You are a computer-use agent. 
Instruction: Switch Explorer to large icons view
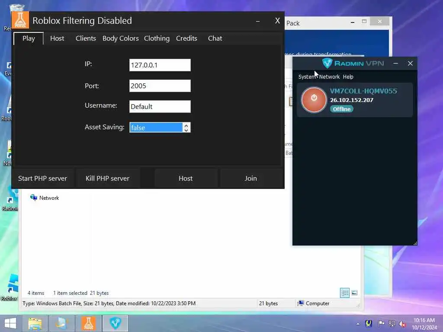[354, 293]
